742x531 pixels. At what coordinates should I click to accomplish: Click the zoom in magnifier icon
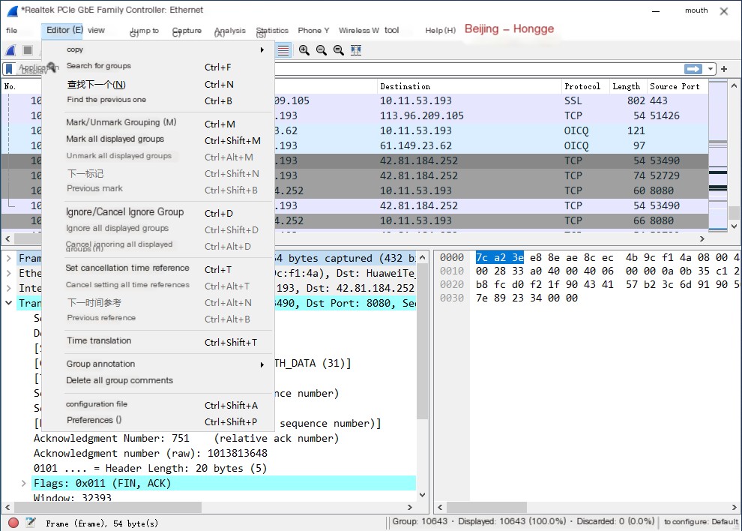point(304,50)
